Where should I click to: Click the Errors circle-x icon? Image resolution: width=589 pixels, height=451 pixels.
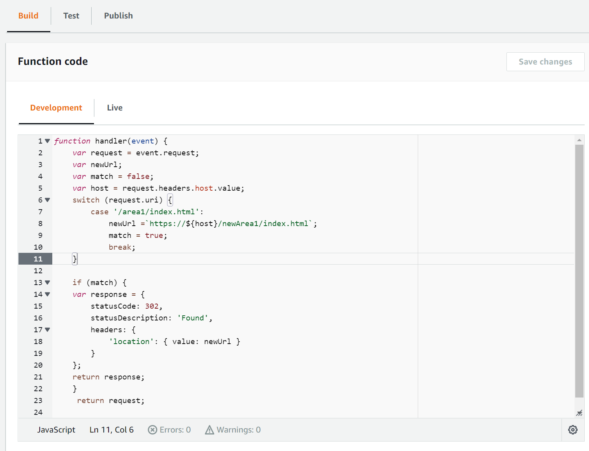click(153, 430)
